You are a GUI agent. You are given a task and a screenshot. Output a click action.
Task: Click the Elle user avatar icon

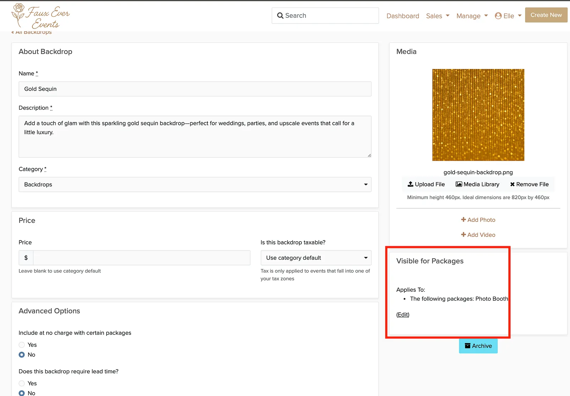tap(498, 16)
